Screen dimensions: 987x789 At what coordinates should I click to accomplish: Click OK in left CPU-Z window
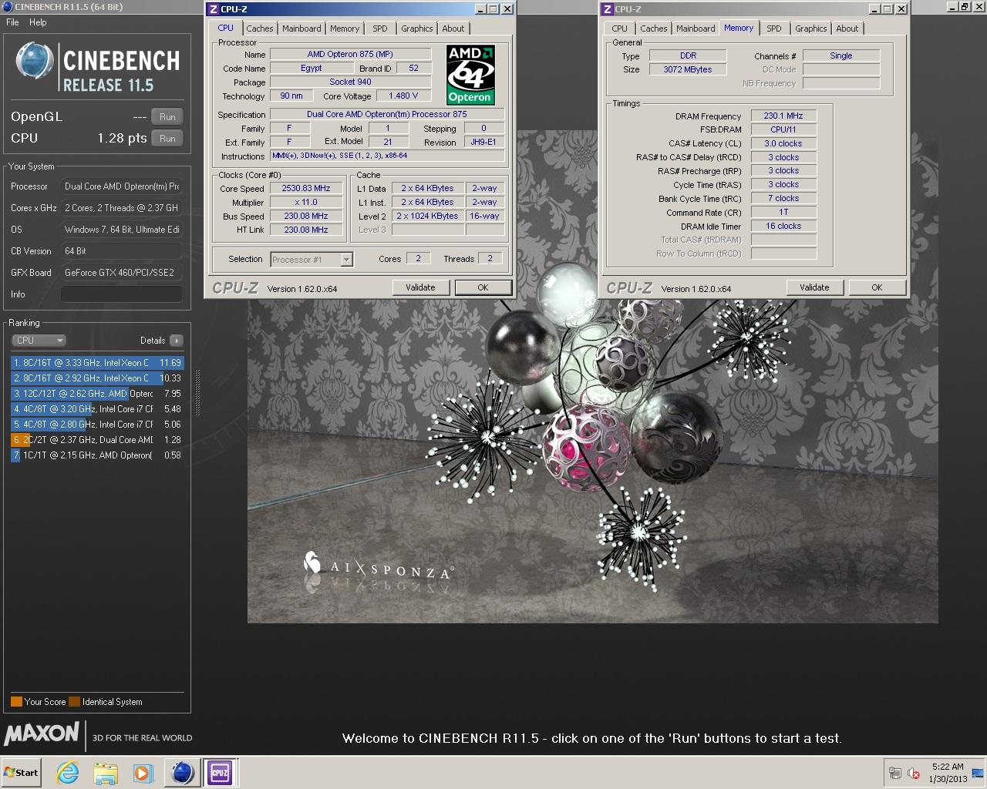pos(483,287)
